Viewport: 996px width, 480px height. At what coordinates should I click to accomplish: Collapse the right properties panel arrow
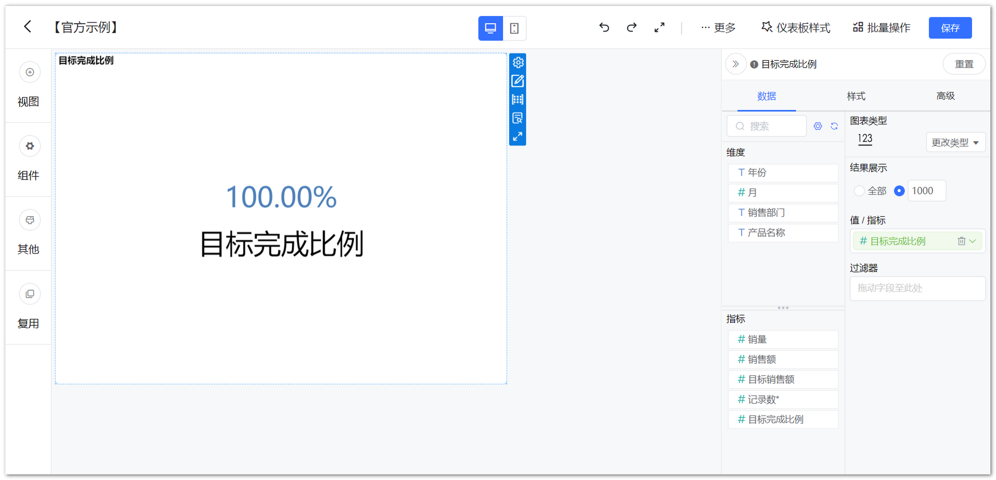(735, 64)
